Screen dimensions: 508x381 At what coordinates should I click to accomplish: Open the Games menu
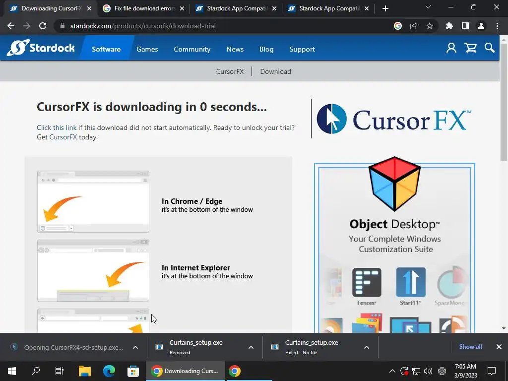click(x=147, y=49)
